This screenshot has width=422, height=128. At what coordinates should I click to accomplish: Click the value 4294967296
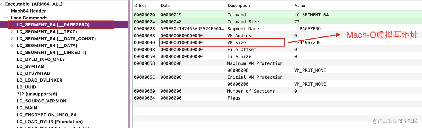coord(308,43)
